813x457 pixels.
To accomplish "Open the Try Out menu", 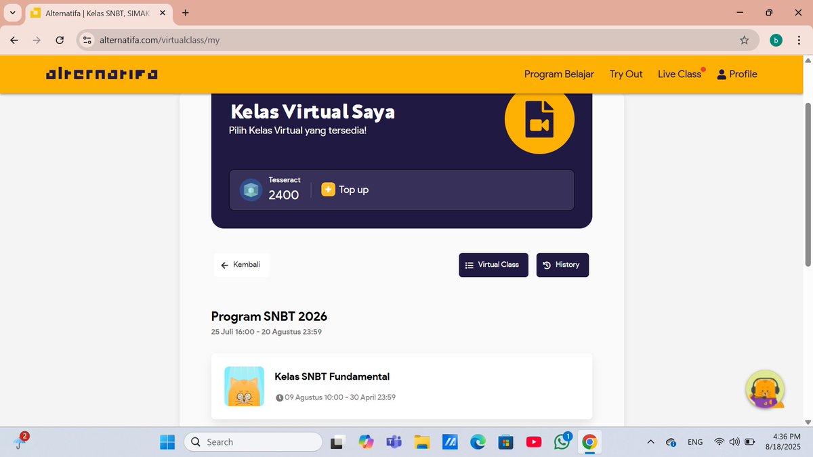I will 626,74.
